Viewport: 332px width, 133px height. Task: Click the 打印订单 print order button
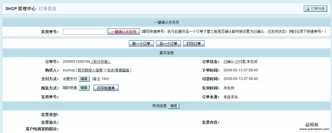point(194,44)
